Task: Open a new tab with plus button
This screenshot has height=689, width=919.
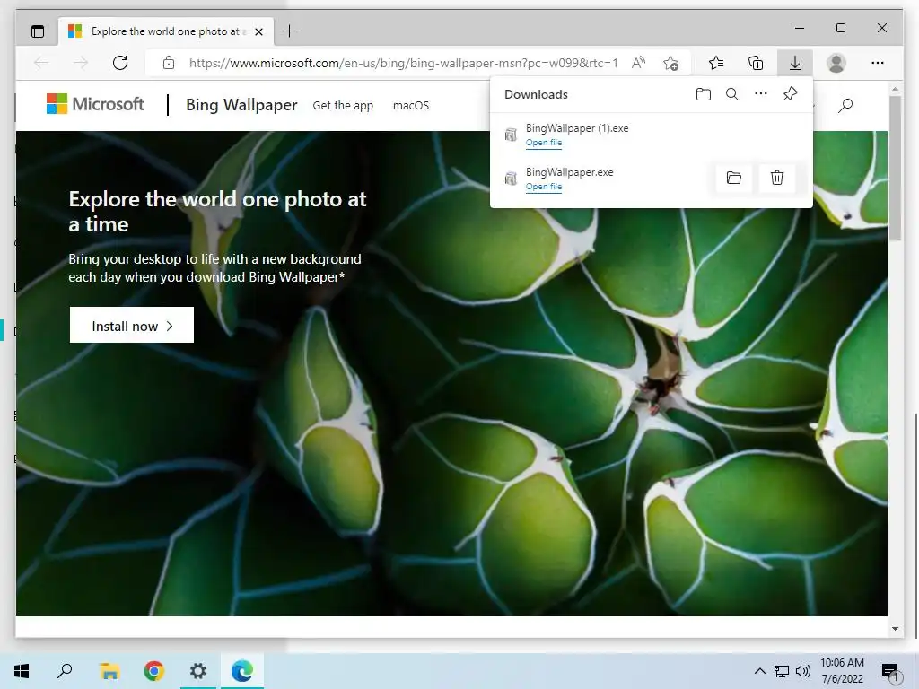Action: 290,31
